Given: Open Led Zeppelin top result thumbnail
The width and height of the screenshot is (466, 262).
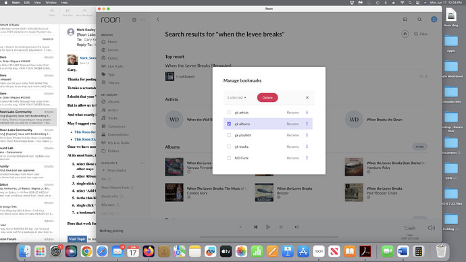Looking at the screenshot, I should [x=170, y=76].
